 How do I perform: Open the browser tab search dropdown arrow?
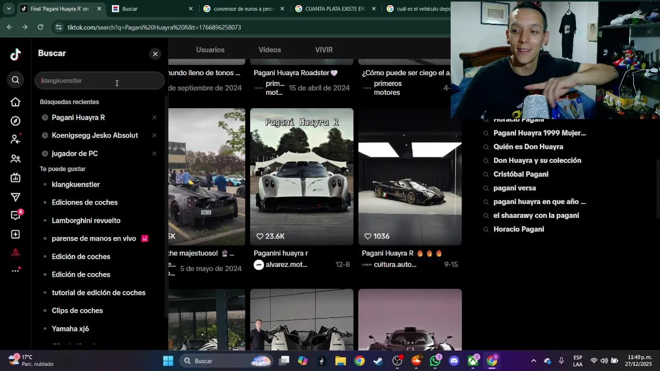(9, 9)
